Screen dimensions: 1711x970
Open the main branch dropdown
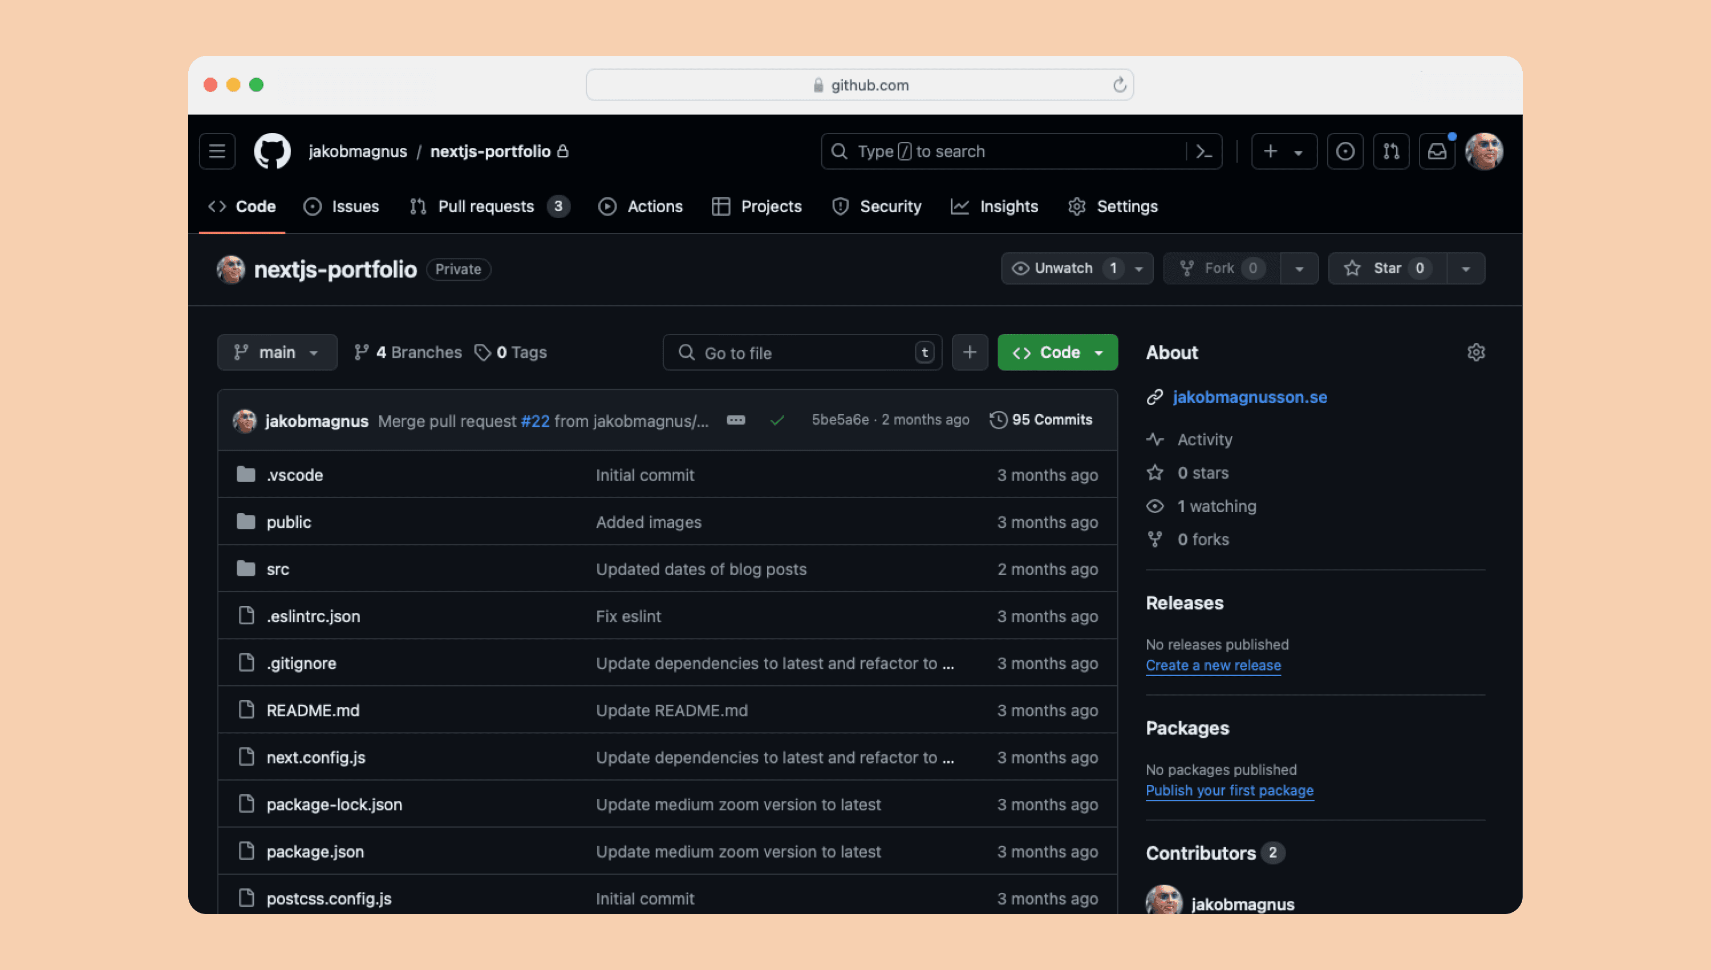[277, 353]
